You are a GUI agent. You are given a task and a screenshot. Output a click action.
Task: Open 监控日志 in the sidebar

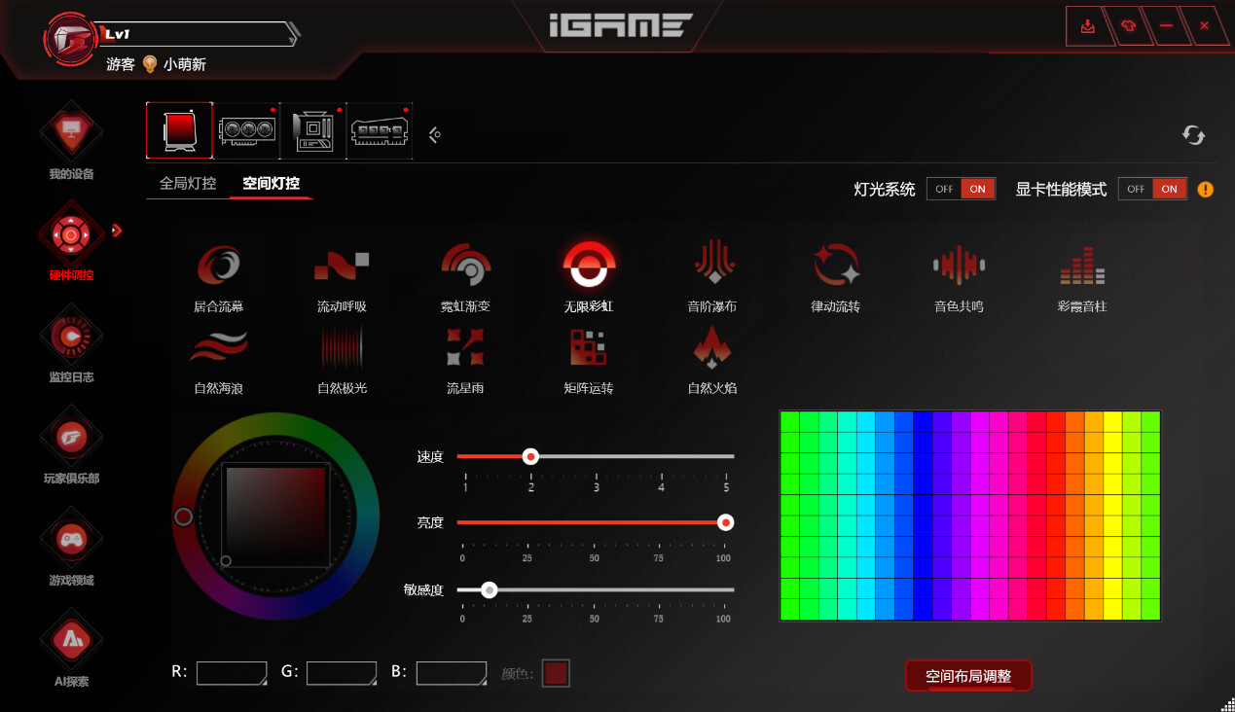71,343
